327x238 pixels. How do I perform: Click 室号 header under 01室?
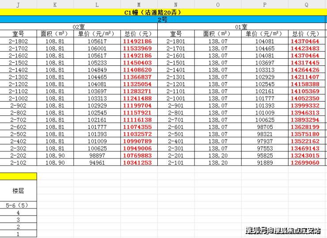tap(176, 34)
